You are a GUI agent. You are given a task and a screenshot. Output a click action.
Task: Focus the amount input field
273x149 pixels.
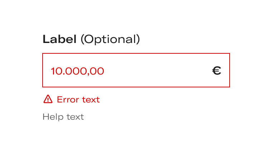click(x=136, y=70)
